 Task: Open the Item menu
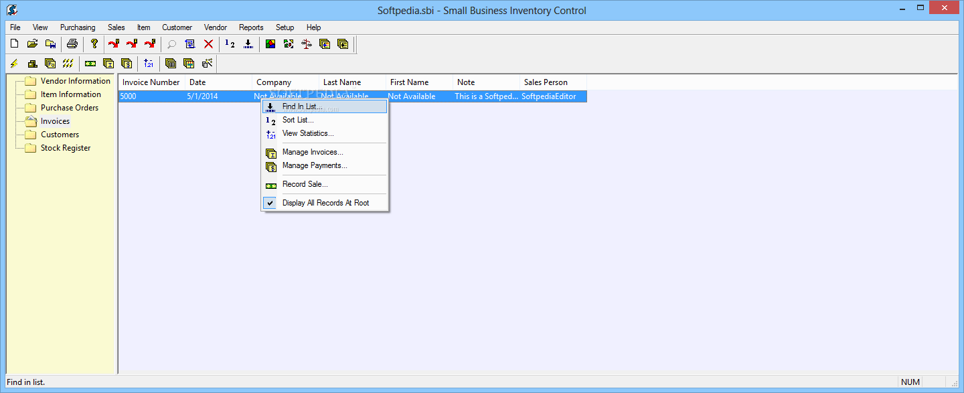[x=144, y=27]
